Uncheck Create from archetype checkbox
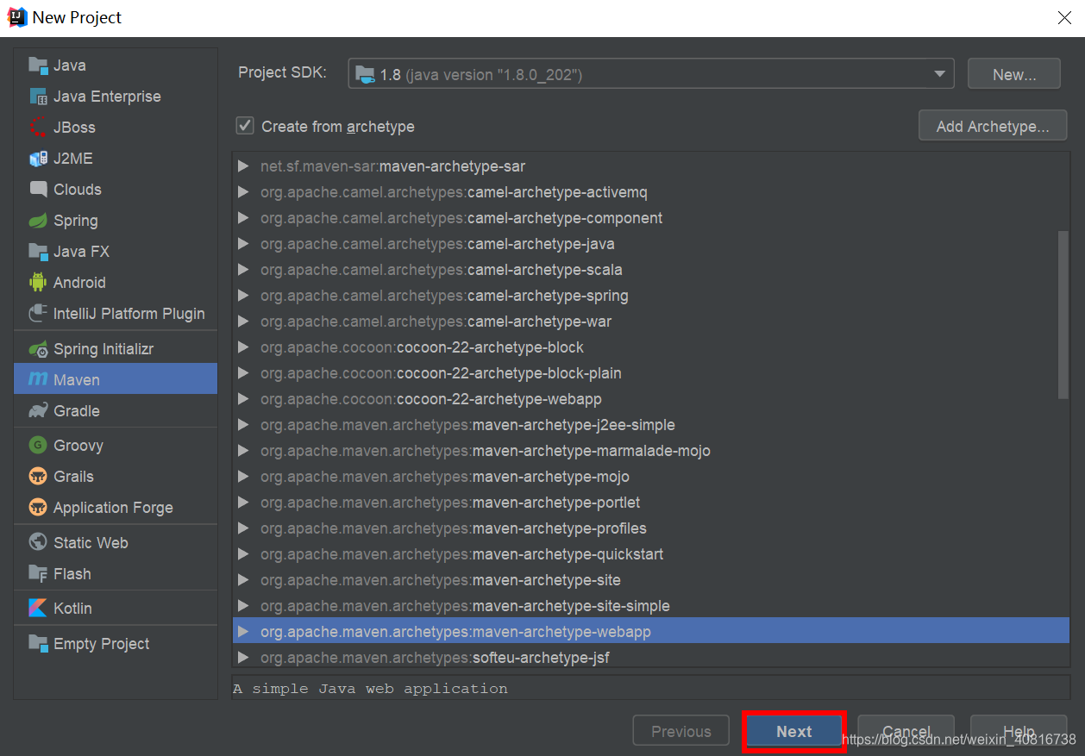This screenshot has width=1085, height=756. pyautogui.click(x=245, y=126)
